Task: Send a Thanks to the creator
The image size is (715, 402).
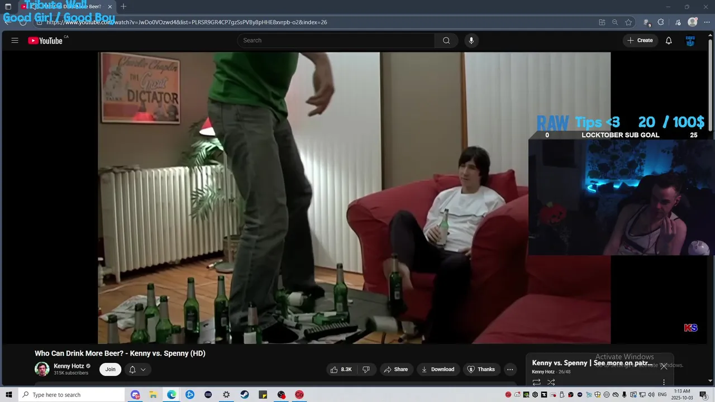Action: tap(481, 369)
